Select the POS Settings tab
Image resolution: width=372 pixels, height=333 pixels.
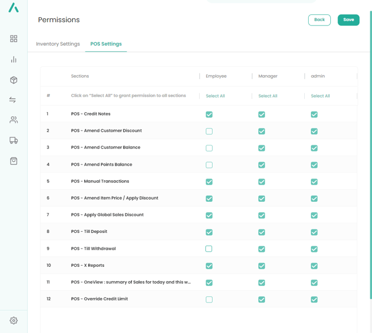pos(106,44)
